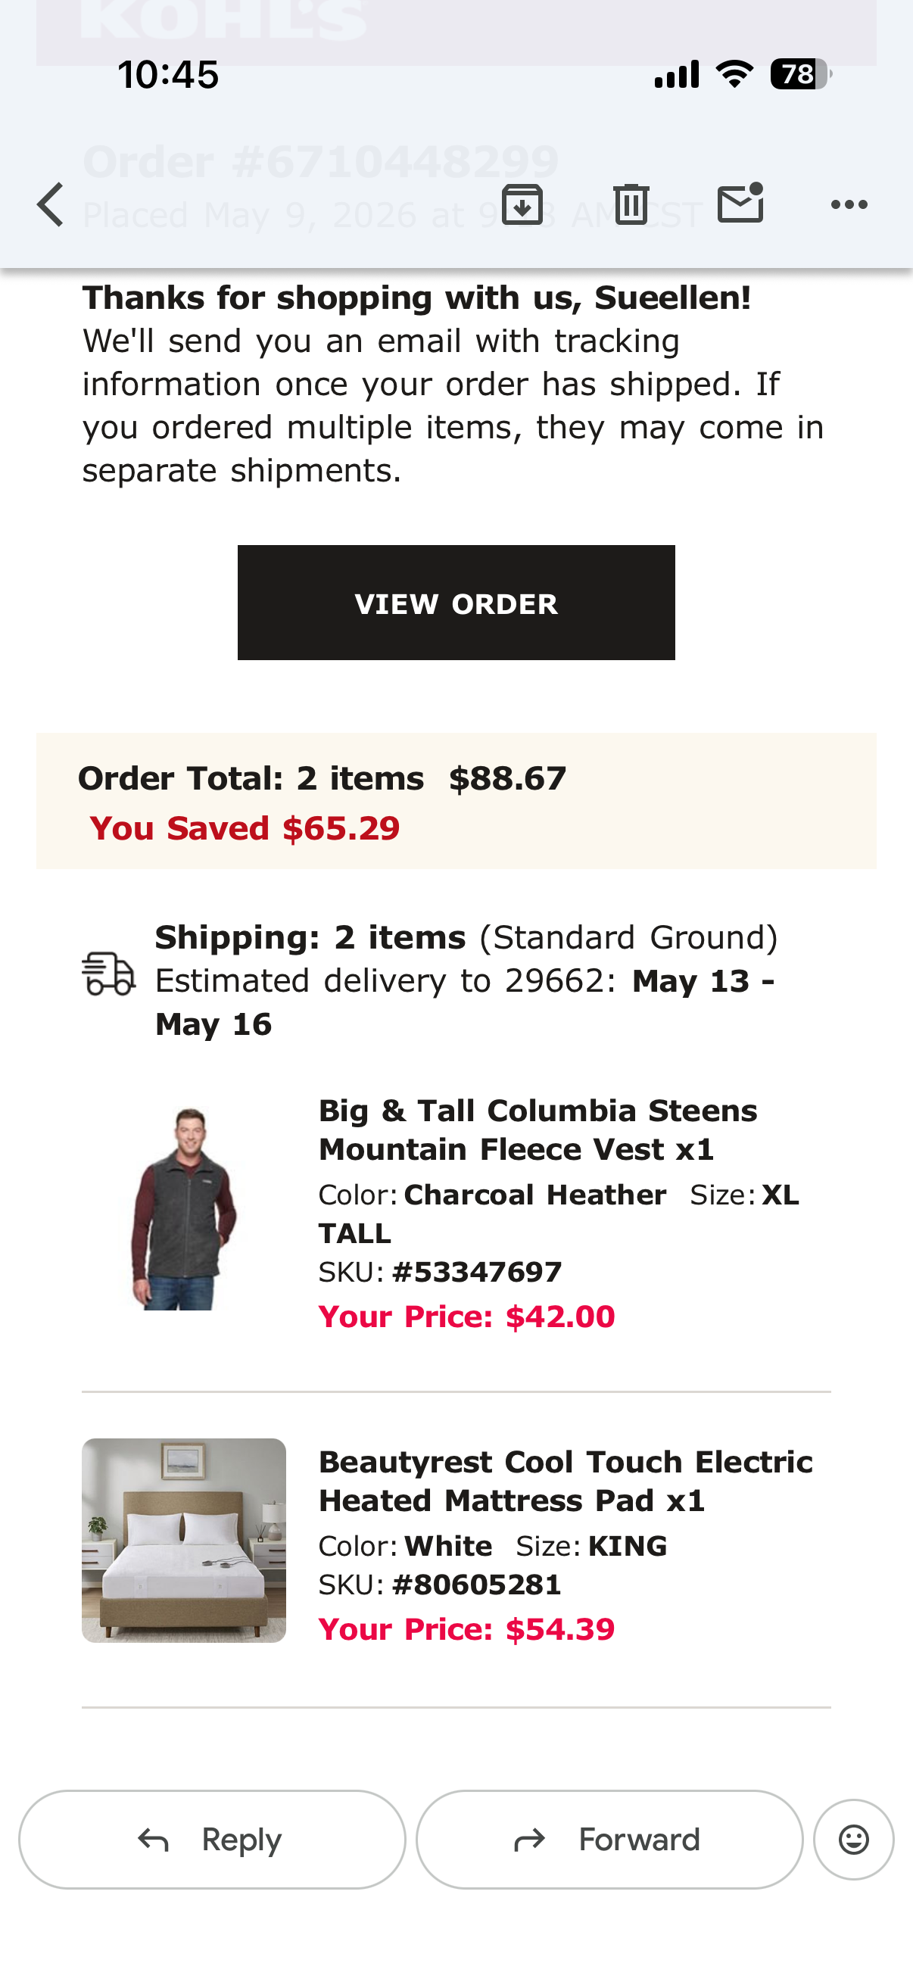The width and height of the screenshot is (913, 1985).
Task: Tap the battery level indicator
Action: tap(801, 75)
